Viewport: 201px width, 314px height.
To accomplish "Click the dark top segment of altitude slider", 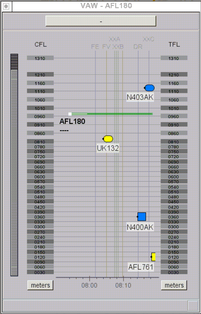I will click(x=14, y=62).
